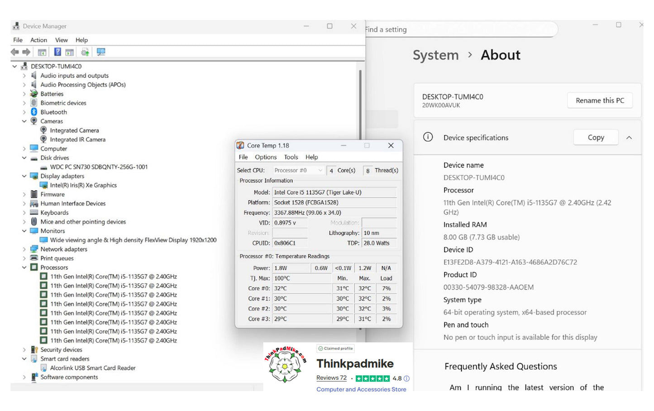
Task: Open the Select CPU Processor #0 dropdown
Action: point(298,171)
